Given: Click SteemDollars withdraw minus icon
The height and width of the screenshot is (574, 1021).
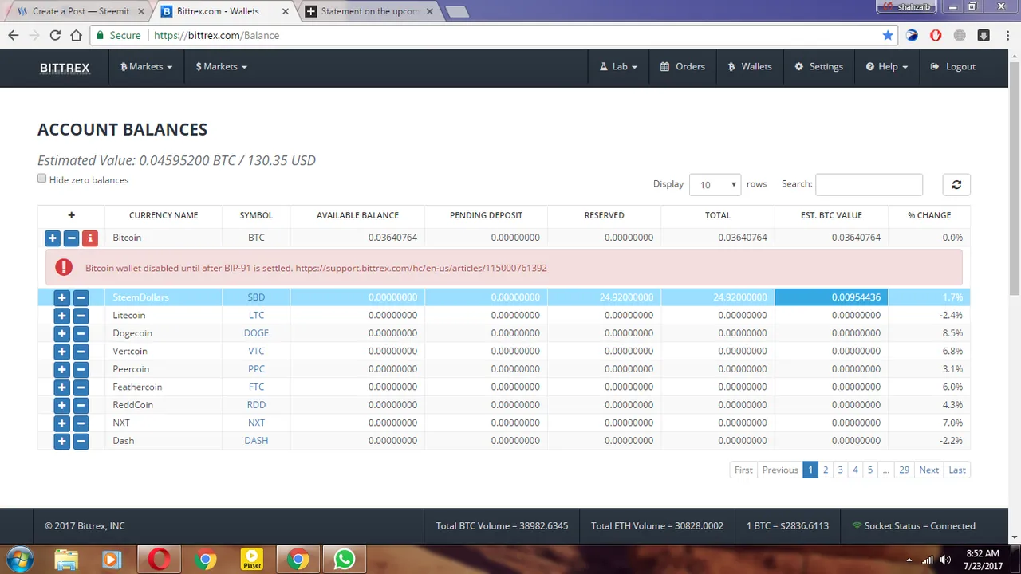Looking at the screenshot, I should pyautogui.click(x=81, y=297).
